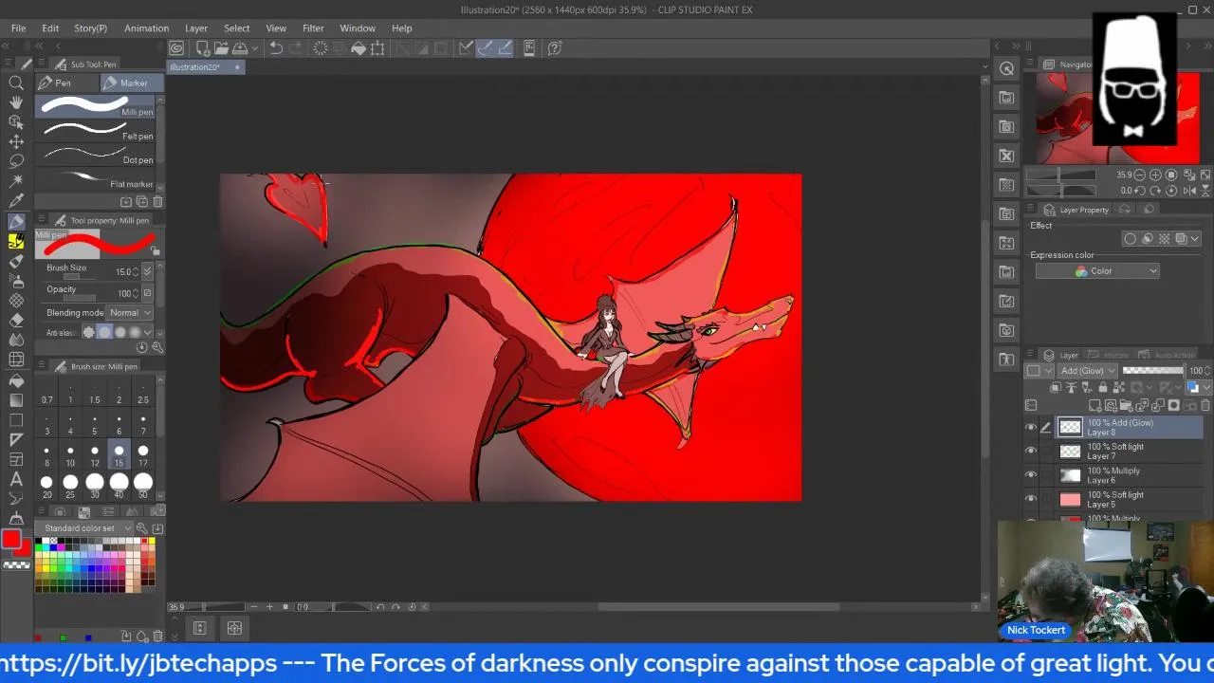Select the Operation object tool
The image size is (1214, 683).
coord(16,122)
